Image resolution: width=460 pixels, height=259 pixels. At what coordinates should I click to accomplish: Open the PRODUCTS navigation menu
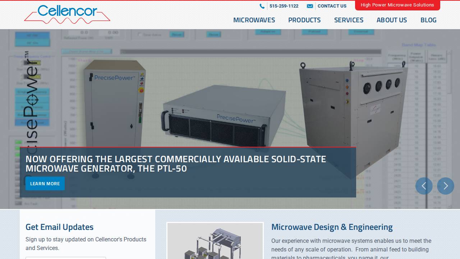tap(304, 20)
